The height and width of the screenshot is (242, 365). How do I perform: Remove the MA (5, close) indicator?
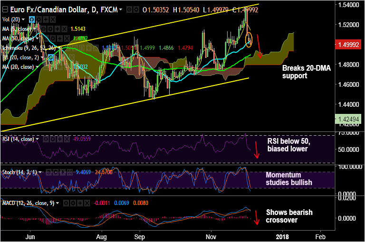[64, 29]
